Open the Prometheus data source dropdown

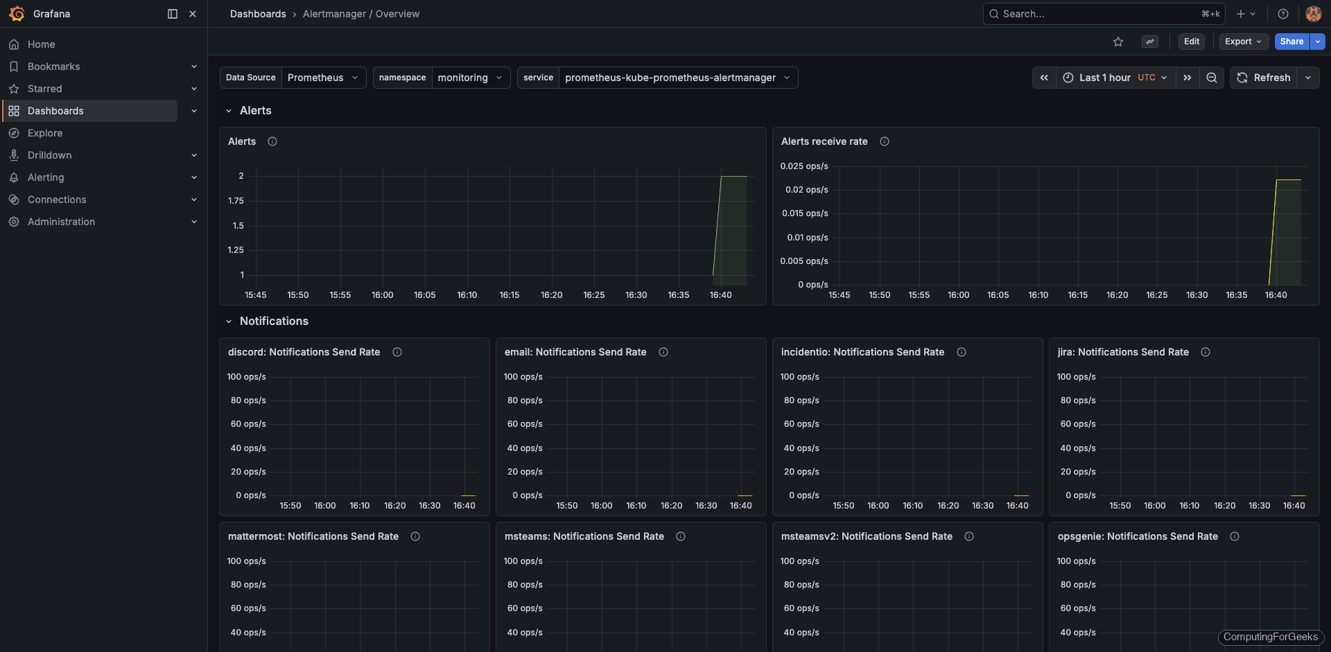click(323, 78)
